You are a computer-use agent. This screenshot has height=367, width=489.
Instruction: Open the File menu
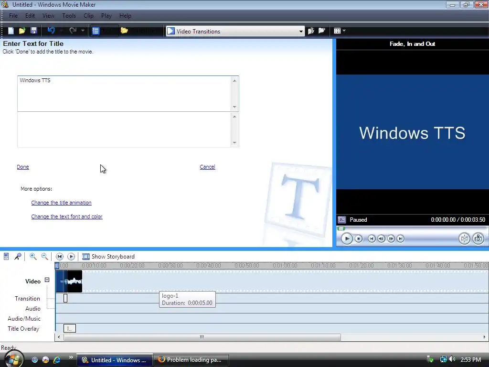13,16
